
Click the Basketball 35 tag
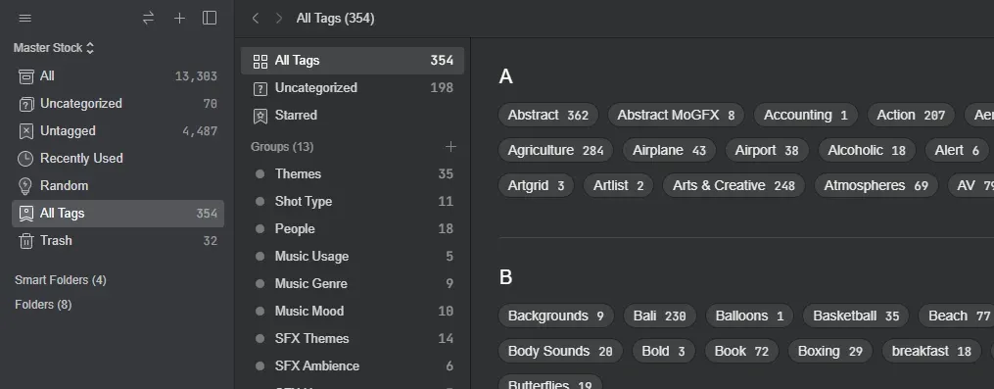[x=856, y=316]
